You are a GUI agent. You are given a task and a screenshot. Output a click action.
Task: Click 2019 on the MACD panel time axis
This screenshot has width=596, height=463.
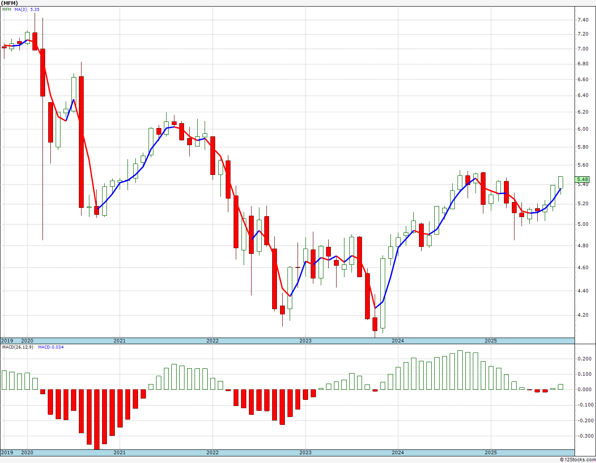pos(7,452)
